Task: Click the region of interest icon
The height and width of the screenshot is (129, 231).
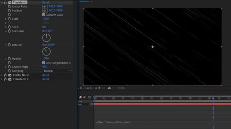Action: click(88, 88)
